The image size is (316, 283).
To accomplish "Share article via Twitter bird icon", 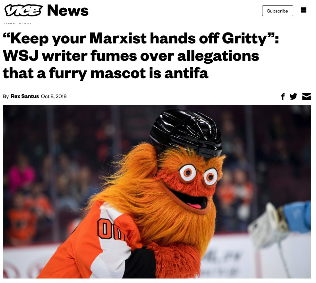I will pyautogui.click(x=293, y=96).
